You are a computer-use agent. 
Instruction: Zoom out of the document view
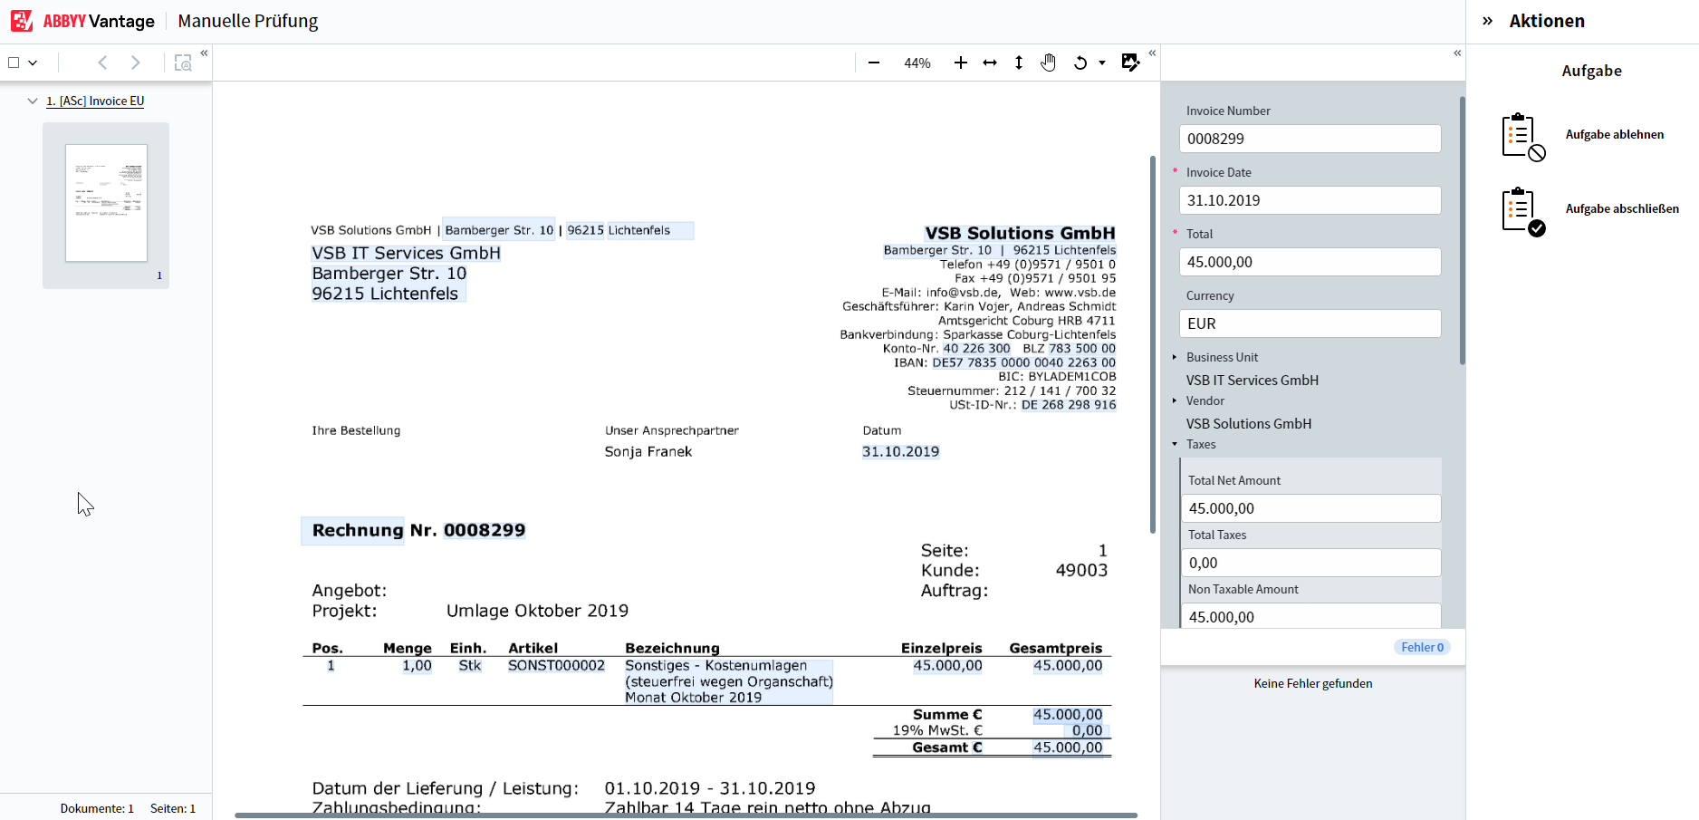pyautogui.click(x=874, y=63)
